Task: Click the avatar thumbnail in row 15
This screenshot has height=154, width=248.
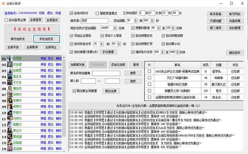Action: pyautogui.click(x=10, y=143)
